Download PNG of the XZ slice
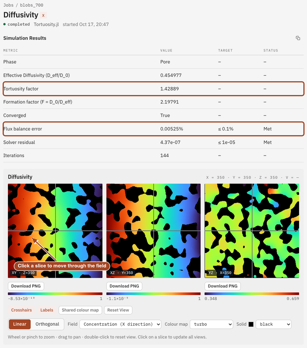Image resolution: width=307 pixels, height=348 pixels. tap(124, 286)
